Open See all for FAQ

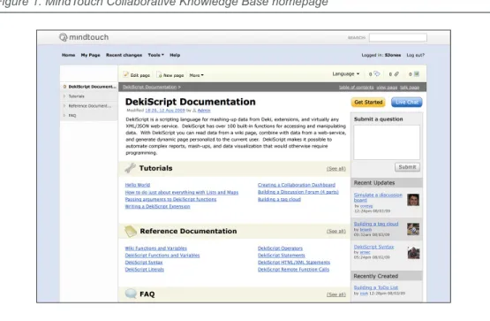[x=336, y=294]
